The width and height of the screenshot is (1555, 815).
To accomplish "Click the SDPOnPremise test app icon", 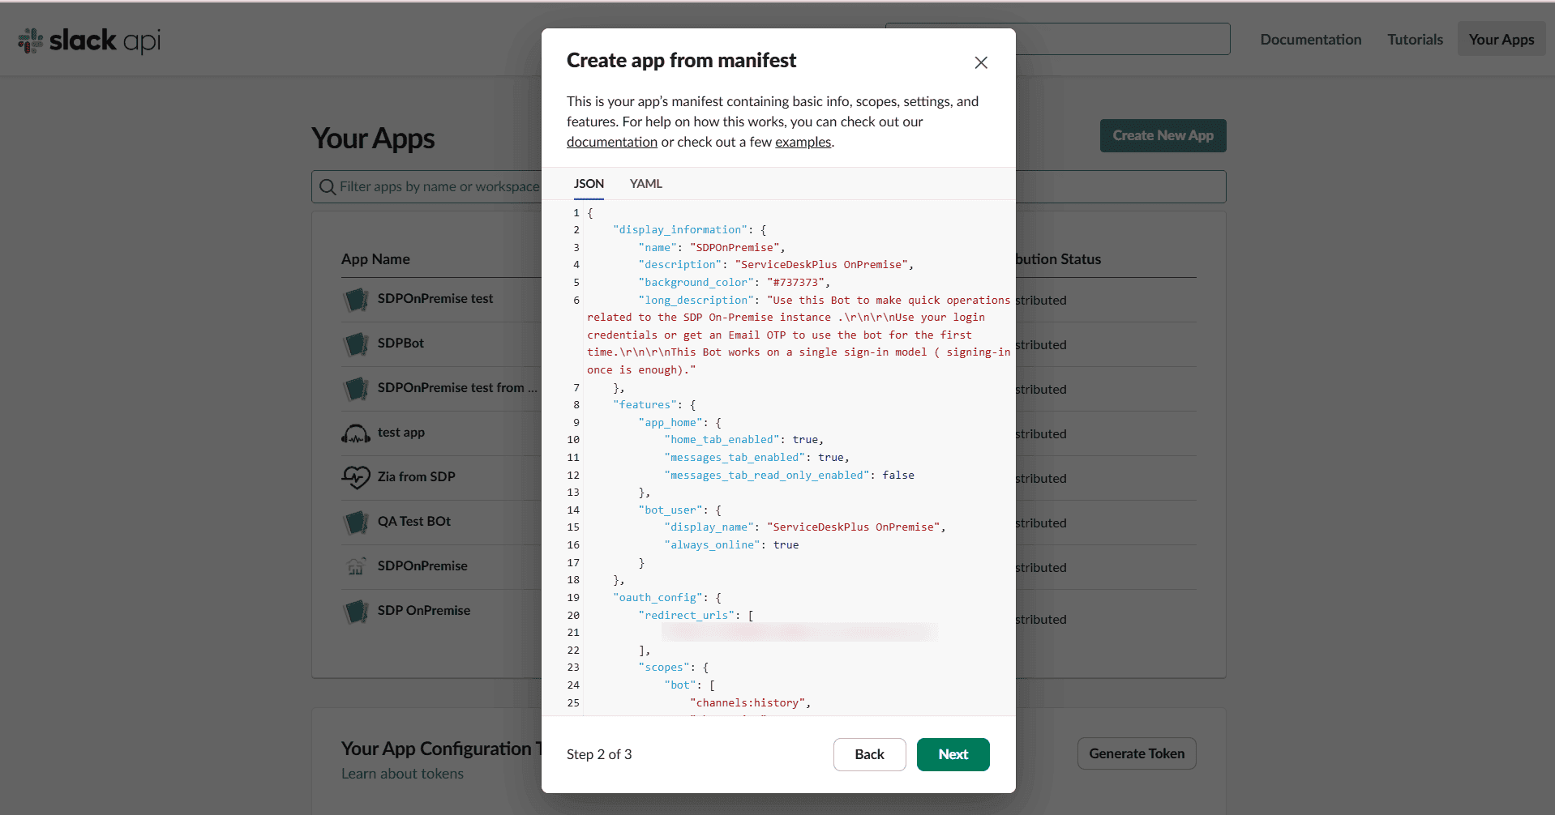I will [355, 300].
